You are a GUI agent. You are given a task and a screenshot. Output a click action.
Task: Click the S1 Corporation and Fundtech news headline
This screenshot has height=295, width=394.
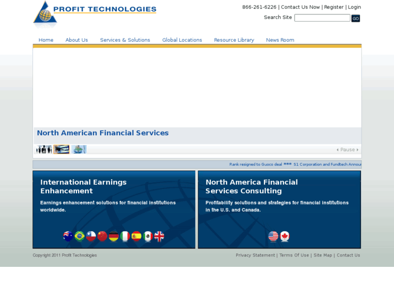327,165
